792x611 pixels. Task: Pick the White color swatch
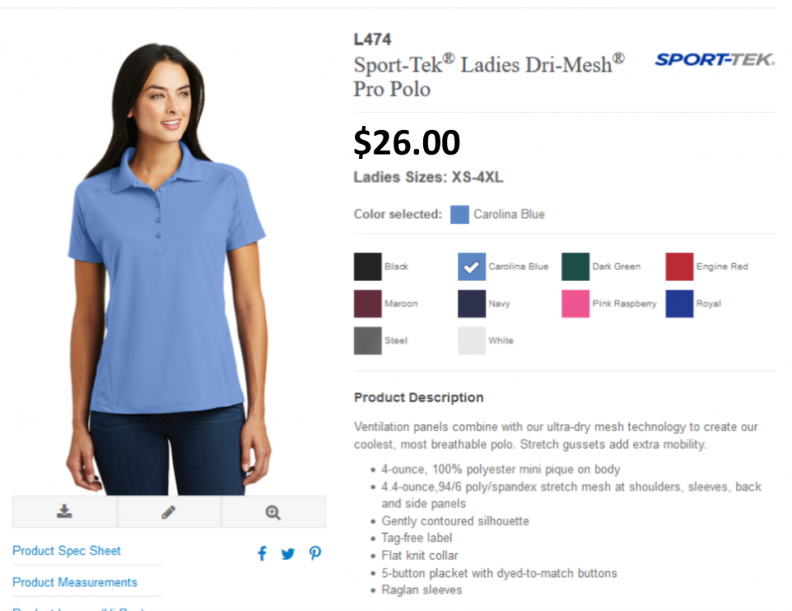click(472, 341)
